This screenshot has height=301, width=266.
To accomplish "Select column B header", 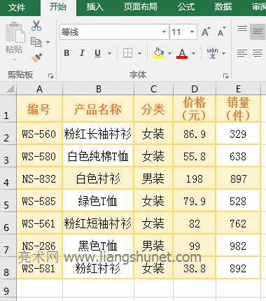I will [x=98, y=89].
